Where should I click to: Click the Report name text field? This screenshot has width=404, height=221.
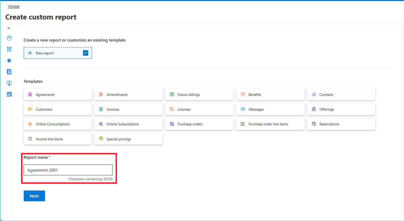pos(68,170)
